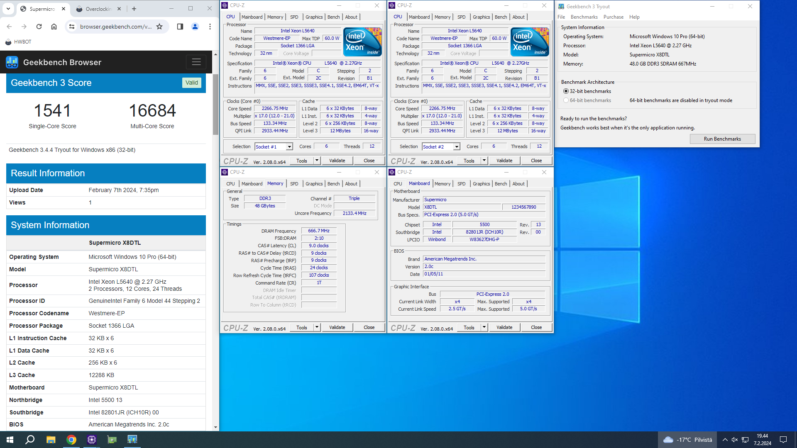This screenshot has height=448, width=797.
Task: Open Help menu in Geekbench 3
Action: (634, 17)
